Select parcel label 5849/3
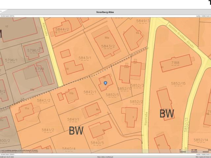Screen dimensions: 211x158 143,21
